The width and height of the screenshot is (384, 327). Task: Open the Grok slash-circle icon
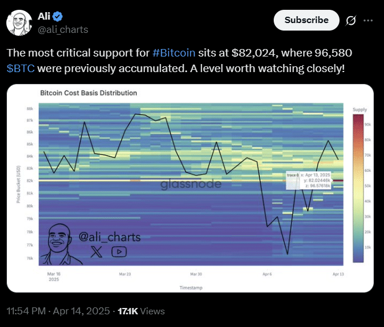[351, 21]
